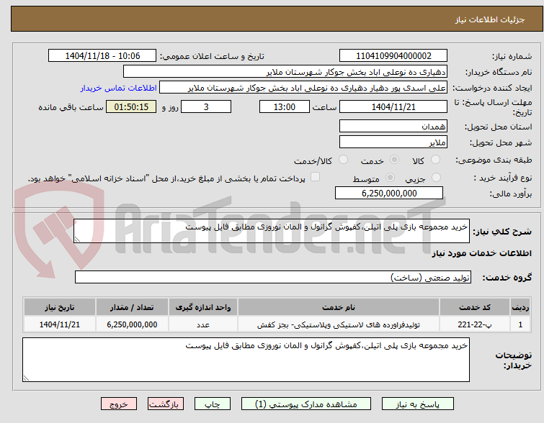
Task: Click the نوع فرآیند خرید label
Action: 503,178
